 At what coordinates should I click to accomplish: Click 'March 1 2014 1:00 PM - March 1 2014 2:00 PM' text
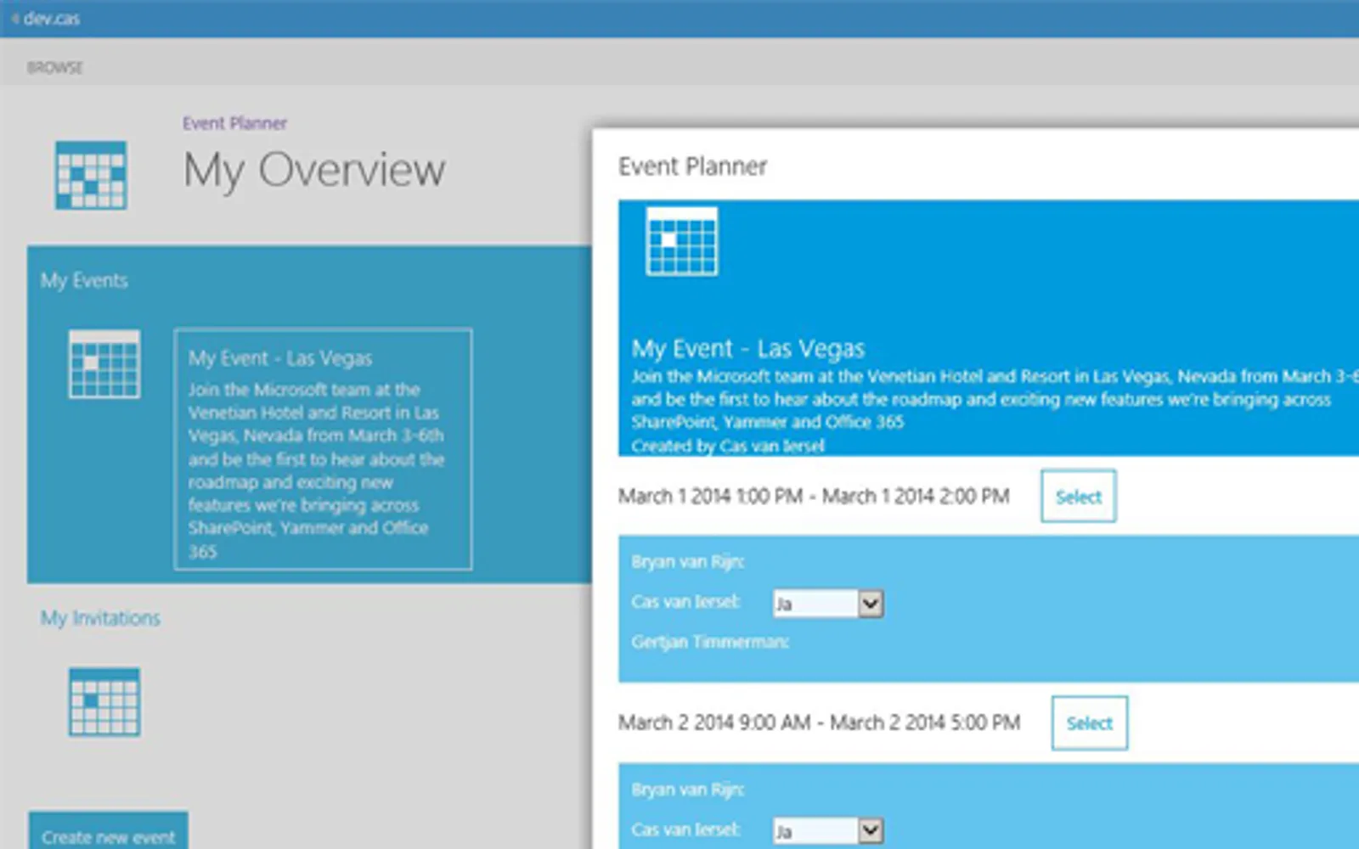(814, 496)
